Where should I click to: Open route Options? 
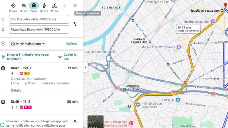click(72, 44)
